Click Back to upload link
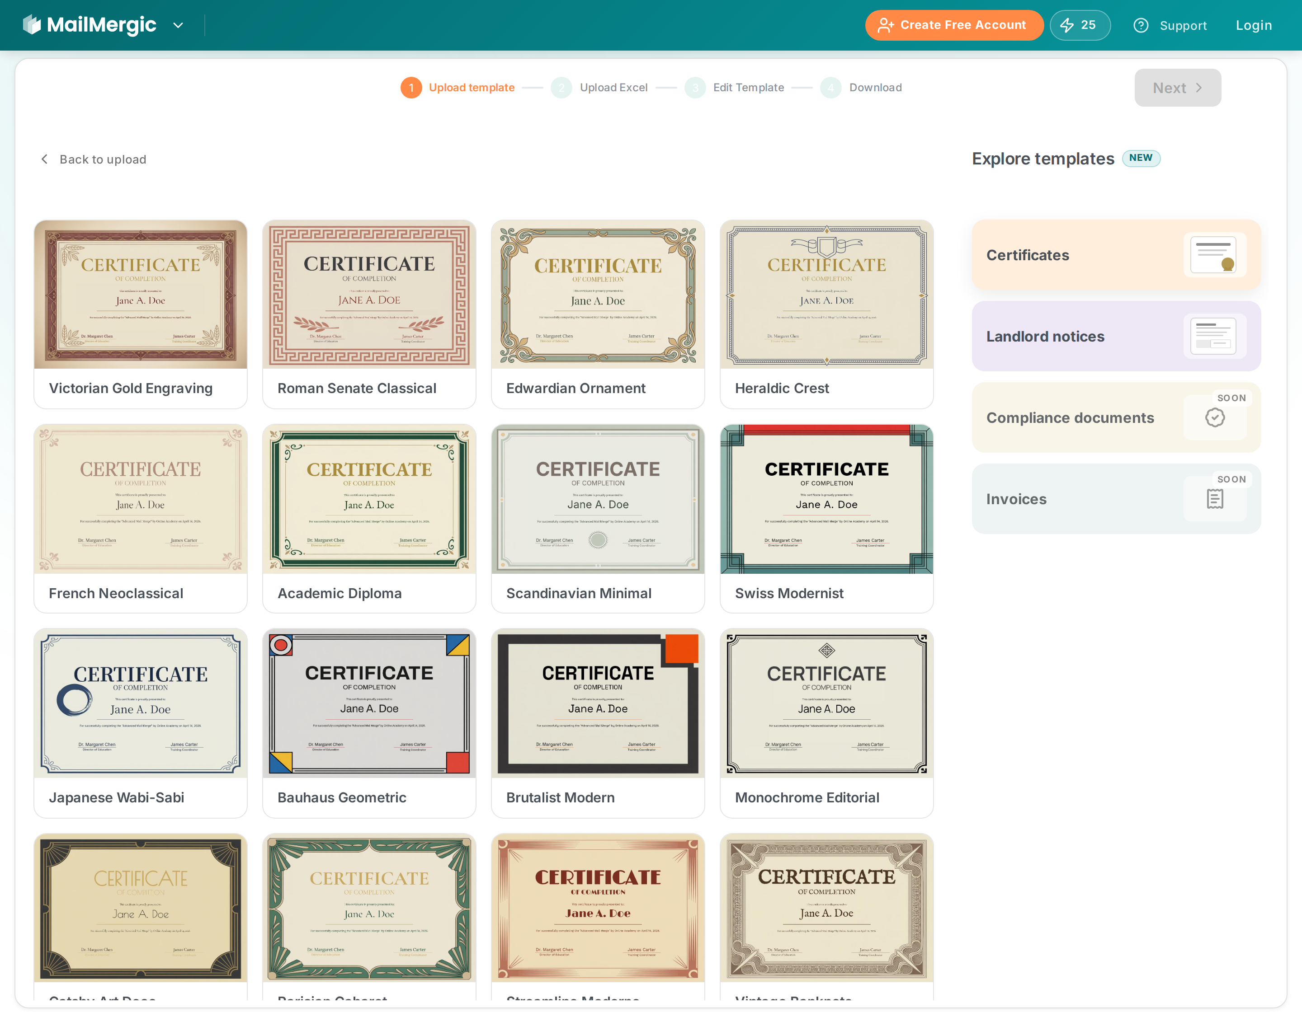The width and height of the screenshot is (1302, 1012). [x=103, y=159]
